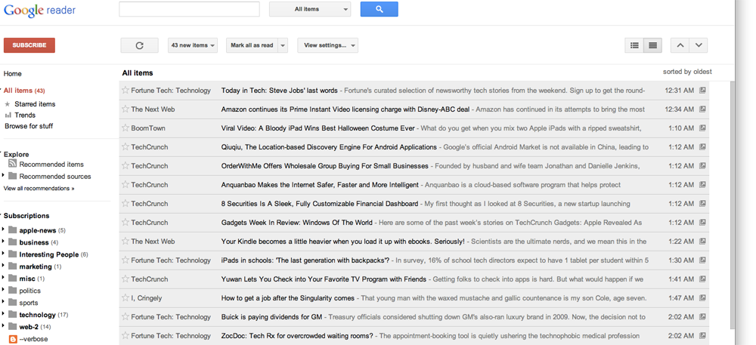
Task: Open the '43 new items' menu
Action: pos(193,45)
